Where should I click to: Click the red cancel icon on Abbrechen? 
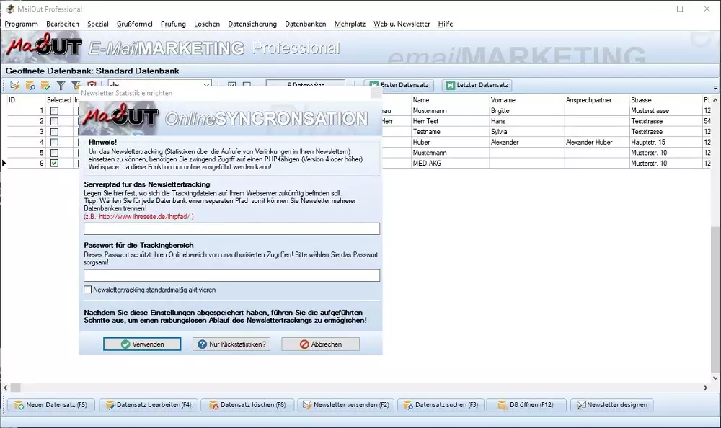304,344
